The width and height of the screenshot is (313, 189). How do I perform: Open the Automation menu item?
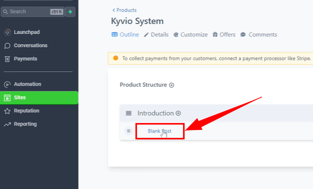(x=27, y=84)
